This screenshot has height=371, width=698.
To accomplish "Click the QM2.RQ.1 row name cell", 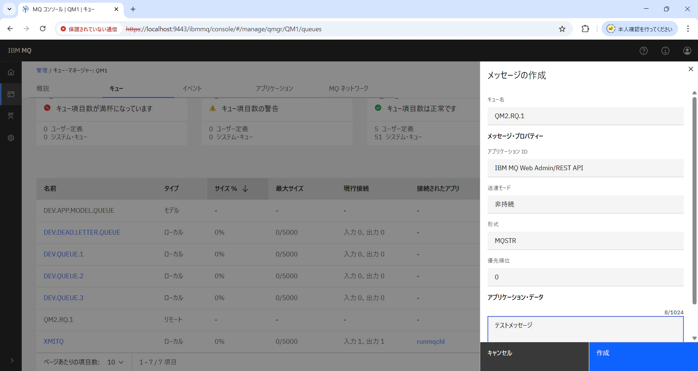I will (x=58, y=320).
